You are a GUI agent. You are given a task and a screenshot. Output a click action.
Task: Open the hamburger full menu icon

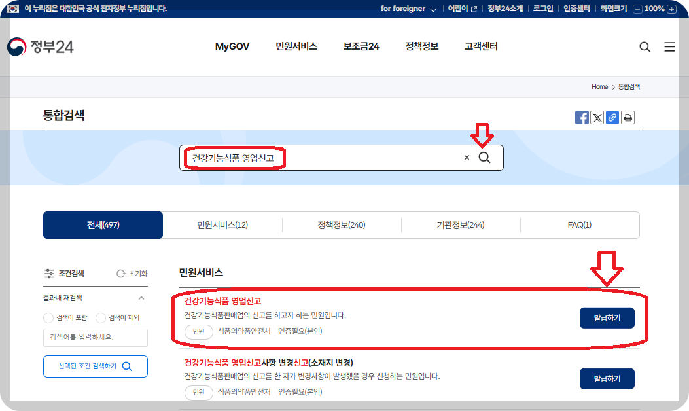[x=669, y=46]
